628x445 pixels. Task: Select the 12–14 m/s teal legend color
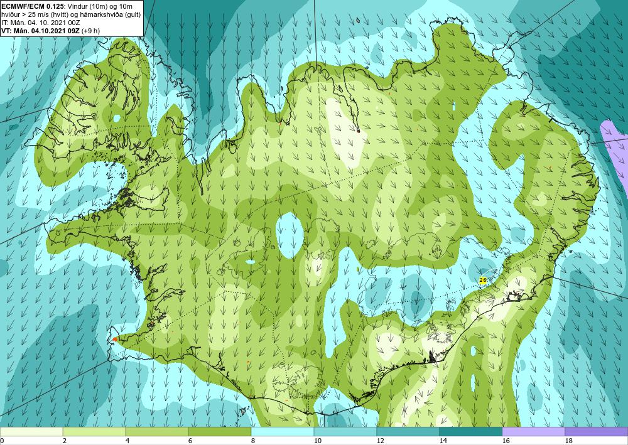[x=408, y=431]
